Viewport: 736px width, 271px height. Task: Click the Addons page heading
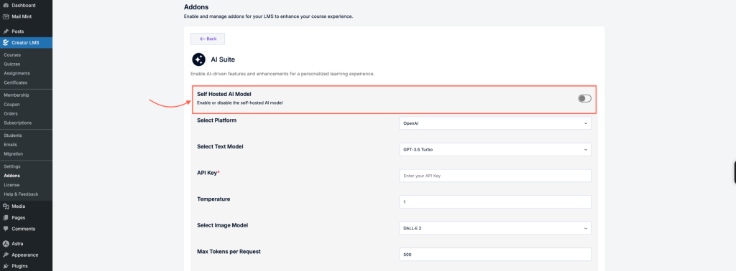click(195, 7)
